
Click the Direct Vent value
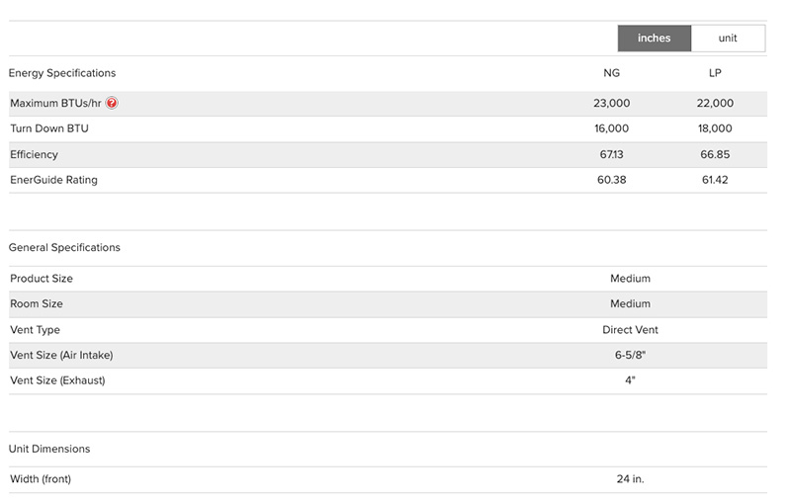(x=630, y=329)
